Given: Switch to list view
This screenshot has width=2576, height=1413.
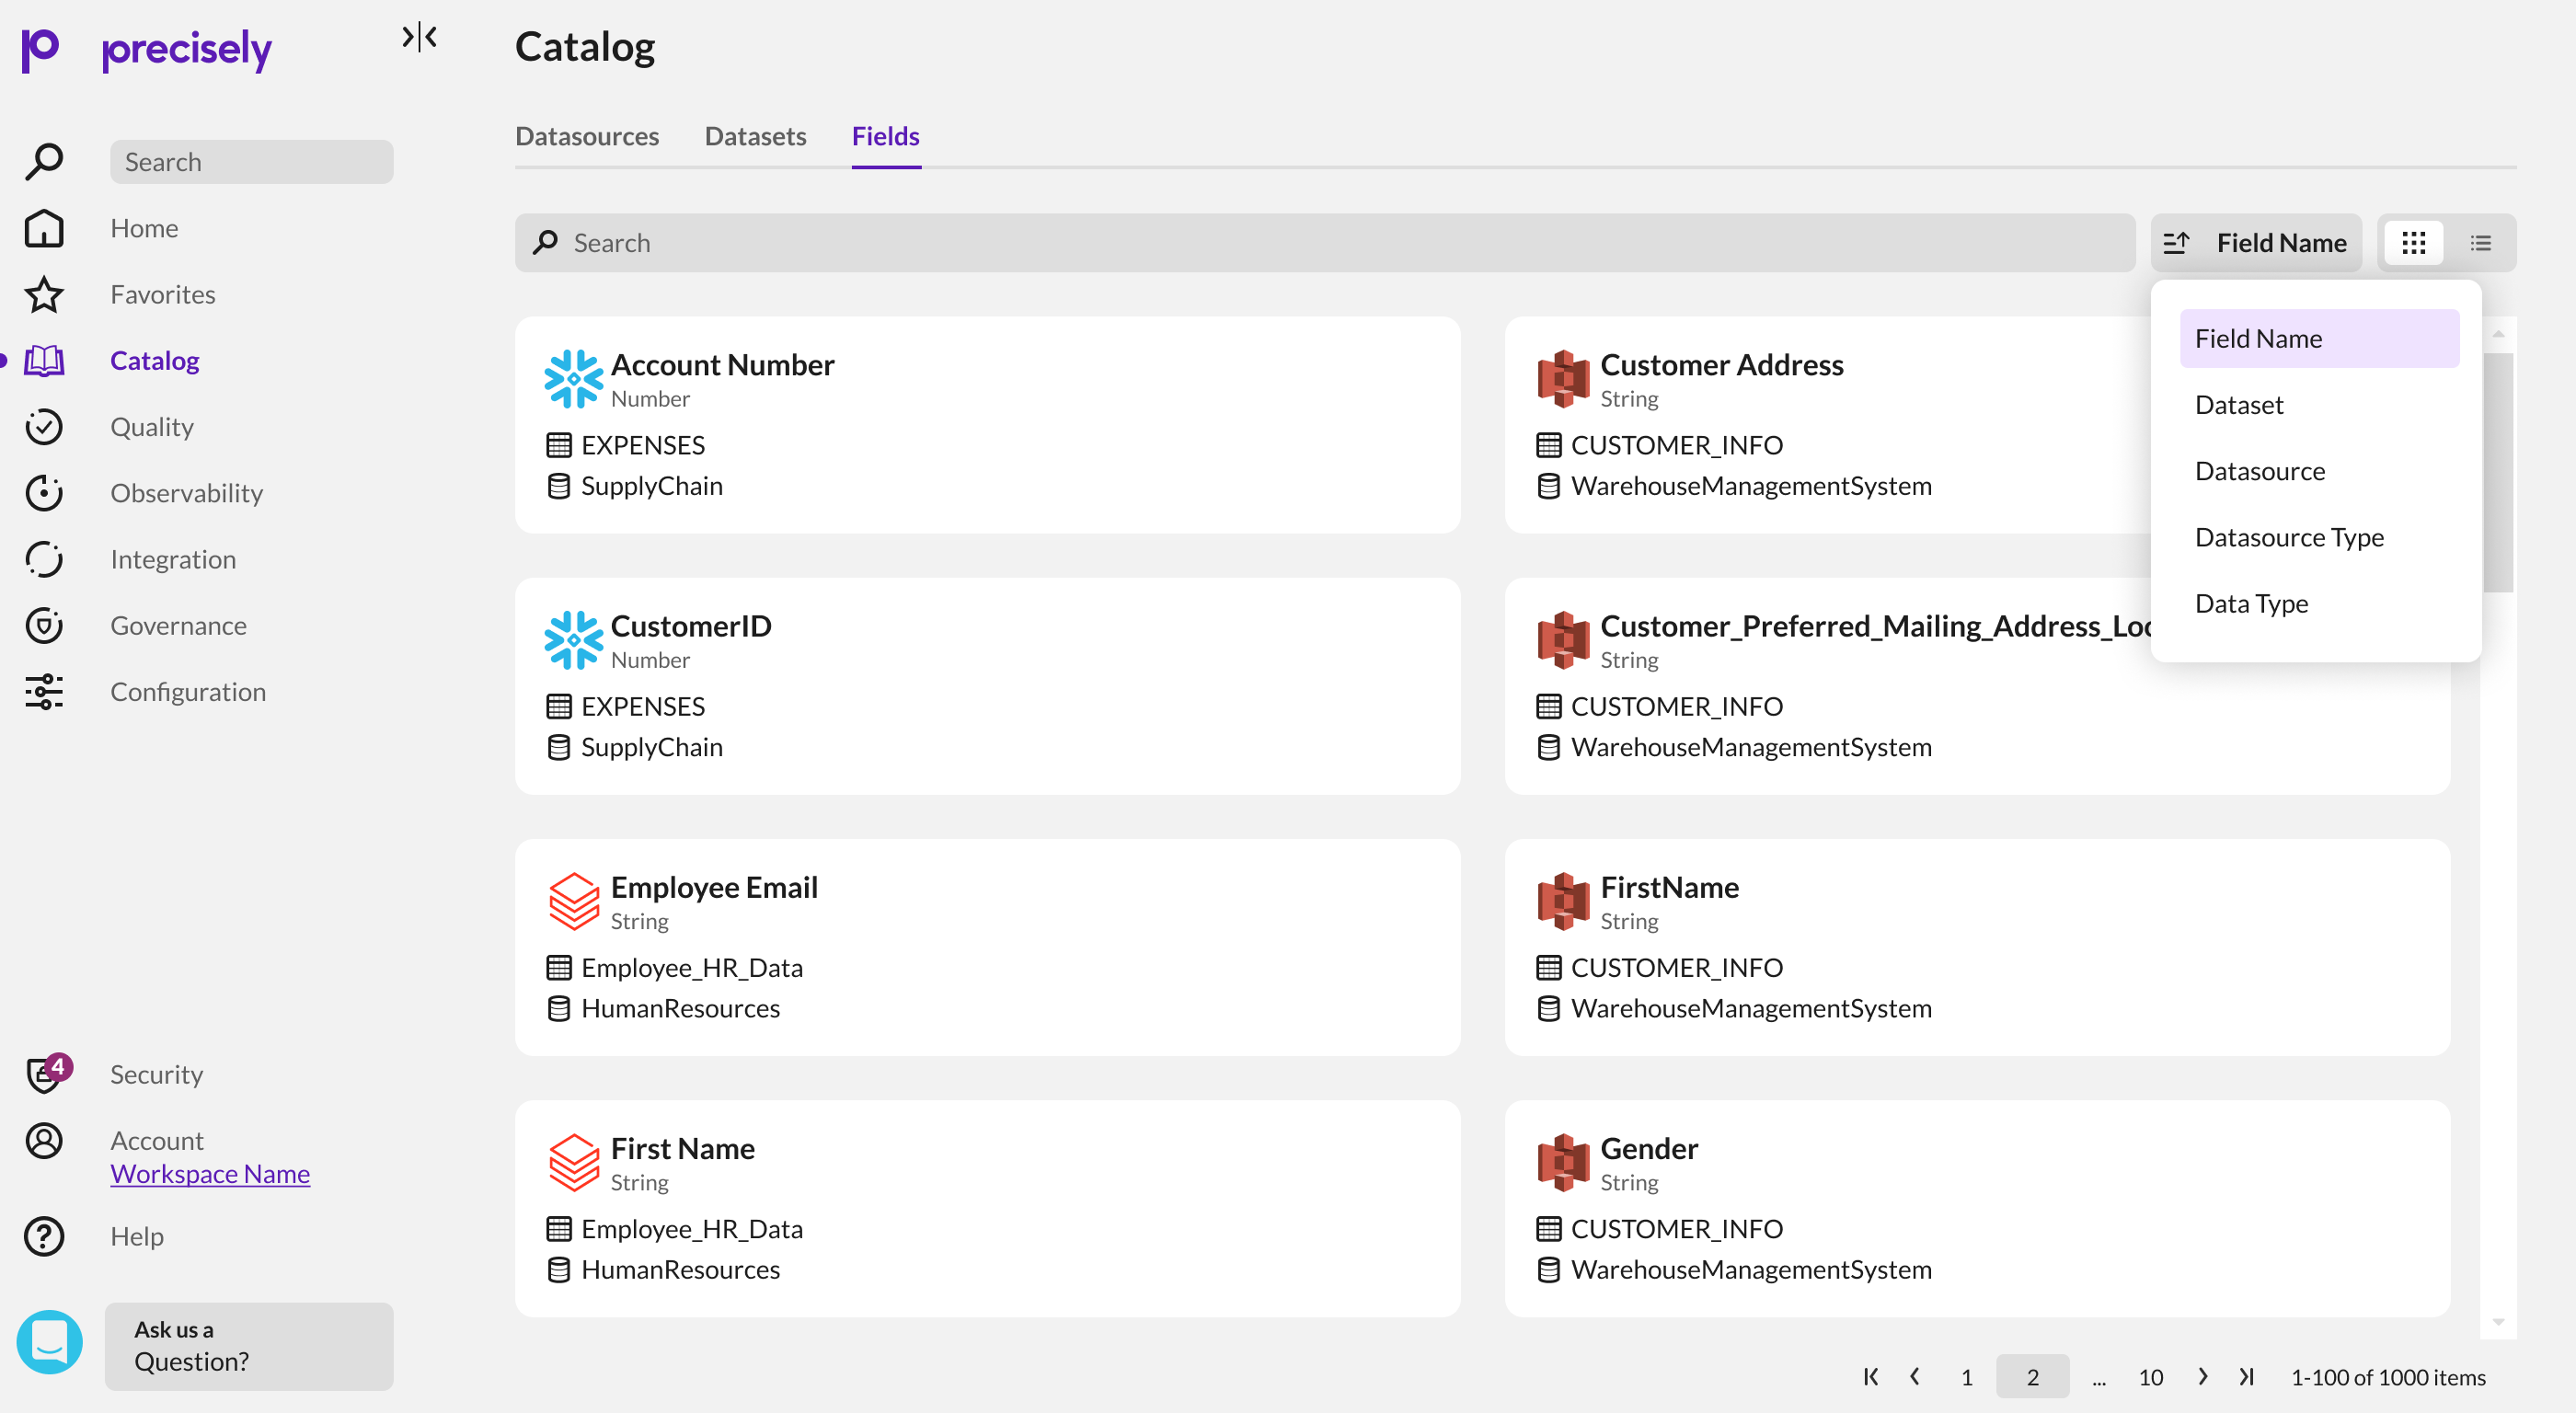Looking at the screenshot, I should click(2481, 243).
